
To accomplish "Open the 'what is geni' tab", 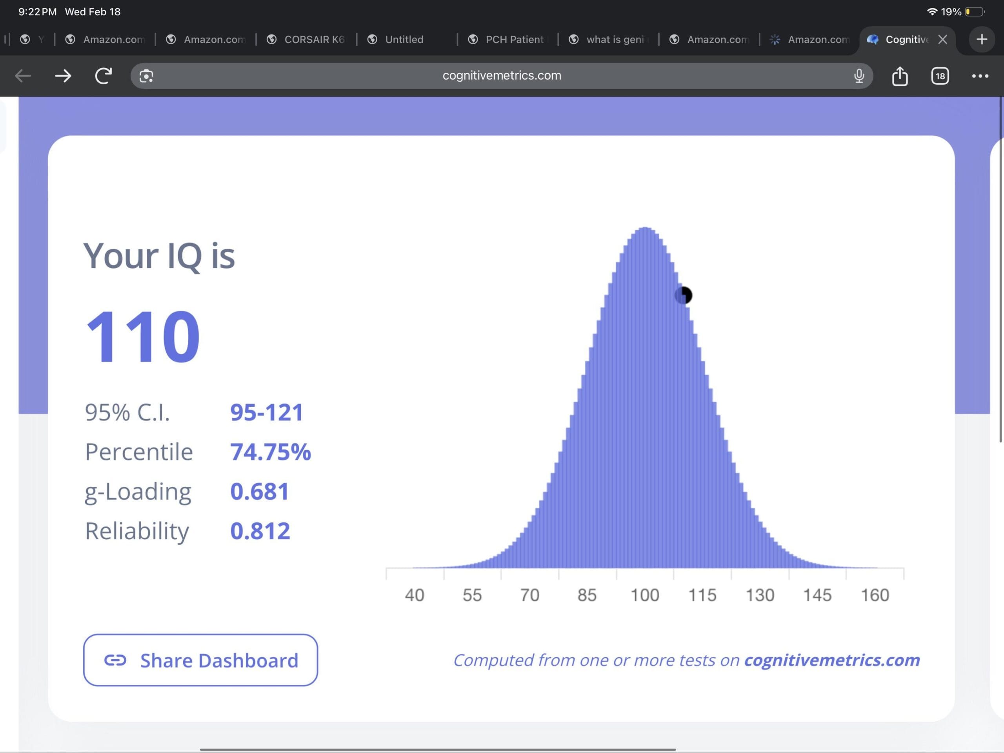I will pyautogui.click(x=608, y=40).
